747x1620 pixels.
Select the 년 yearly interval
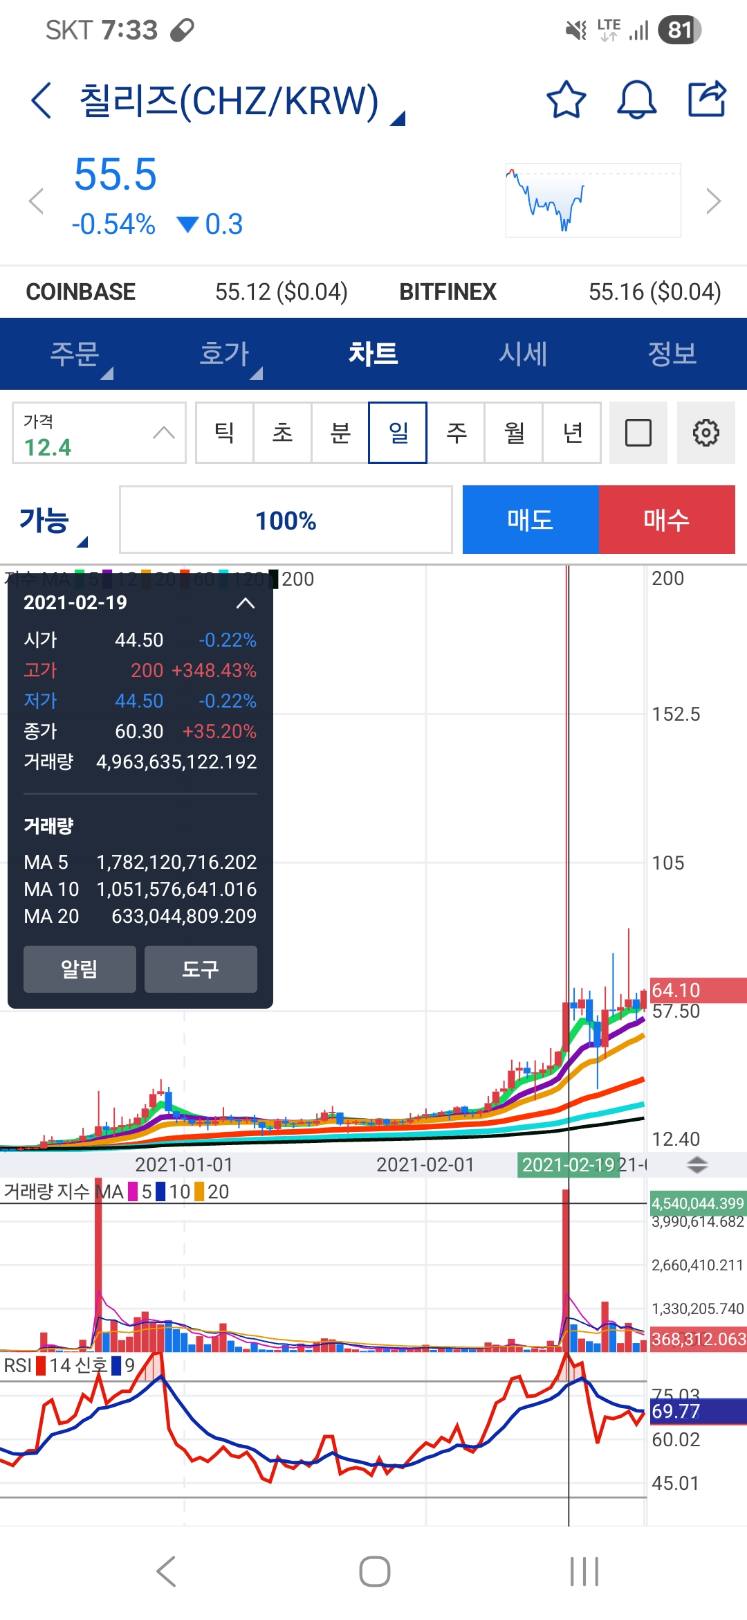tap(572, 433)
